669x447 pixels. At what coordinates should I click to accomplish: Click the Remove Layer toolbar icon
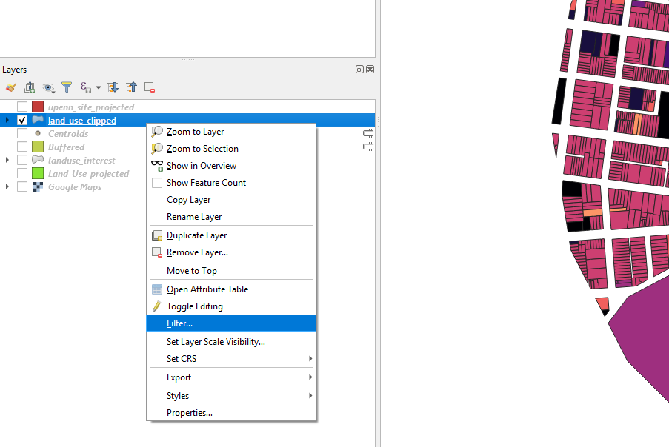click(x=150, y=87)
